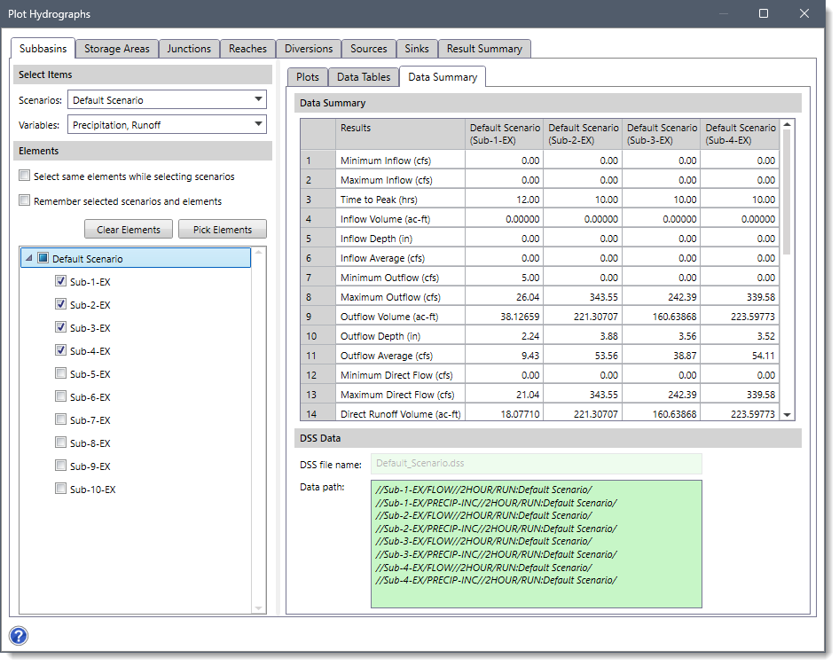Screen dimensions: 839x666
Task: Switch to the Reaches tab
Action: coord(247,49)
